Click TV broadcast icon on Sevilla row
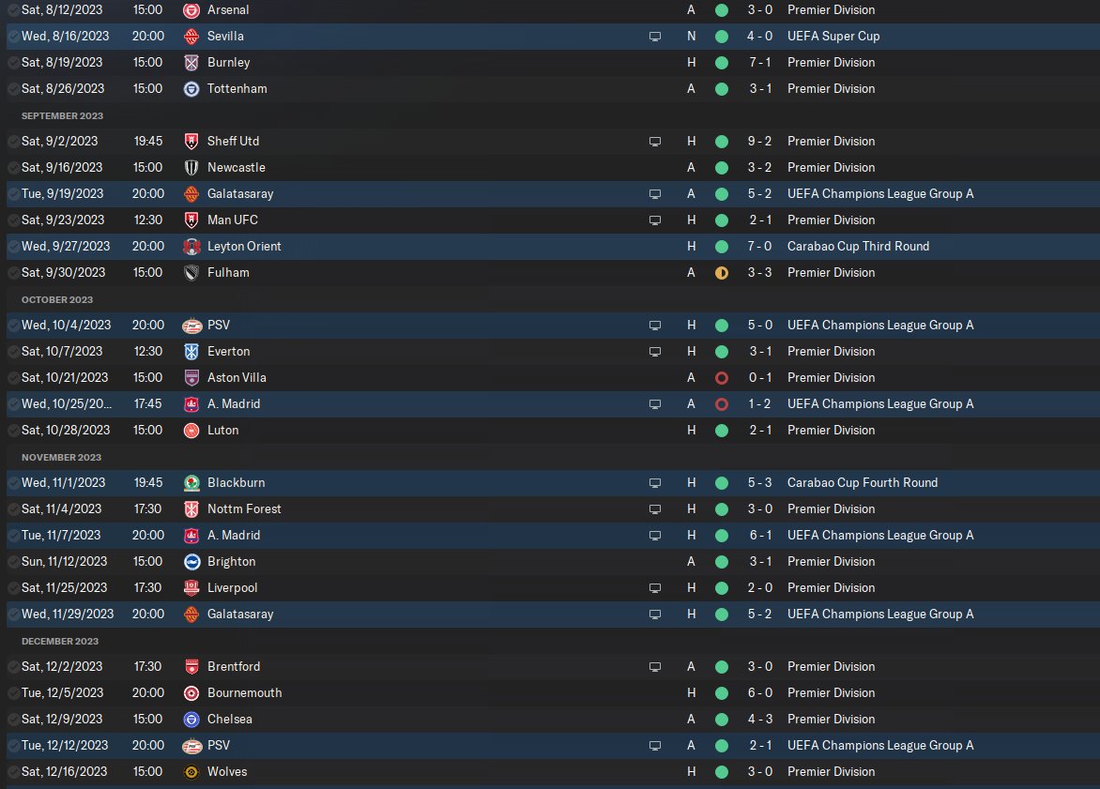Screen dimensions: 1100x789 pyautogui.click(x=655, y=36)
